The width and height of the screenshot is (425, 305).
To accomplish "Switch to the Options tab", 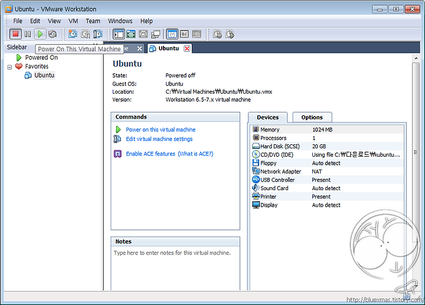I will [x=312, y=117].
